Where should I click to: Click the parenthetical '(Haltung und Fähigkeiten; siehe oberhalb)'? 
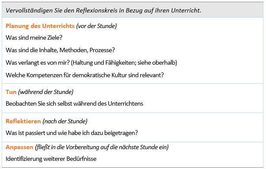pyautogui.click(x=124, y=63)
